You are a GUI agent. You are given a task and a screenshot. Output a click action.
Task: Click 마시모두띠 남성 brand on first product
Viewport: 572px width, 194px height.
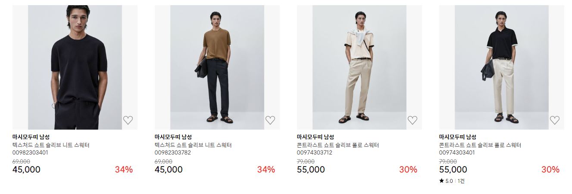[31, 137]
